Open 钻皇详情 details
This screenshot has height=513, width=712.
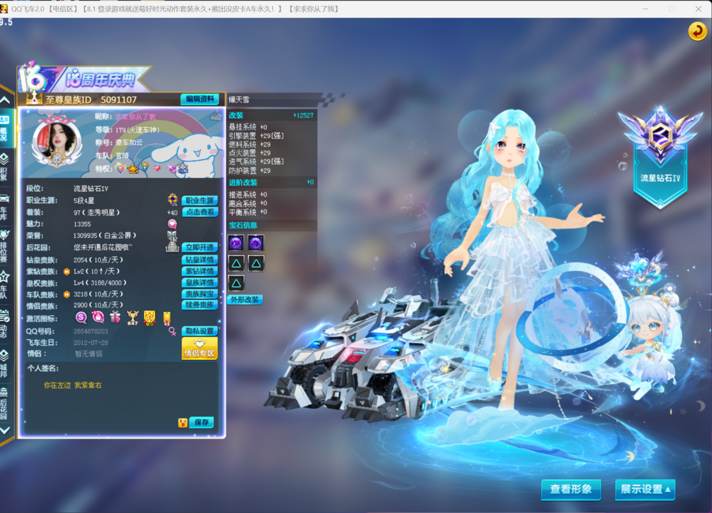click(200, 260)
